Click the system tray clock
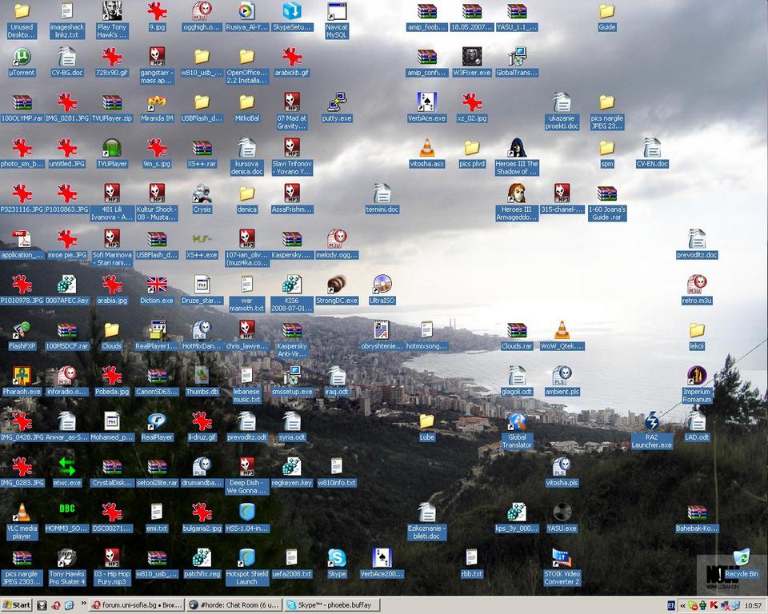This screenshot has height=614, width=768. coord(753,605)
